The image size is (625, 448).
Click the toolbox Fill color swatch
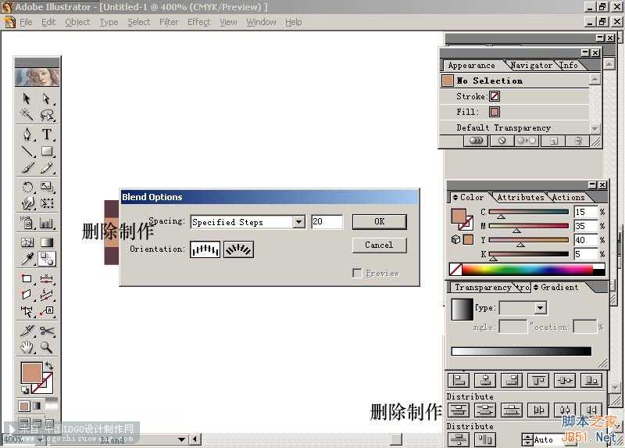click(x=31, y=373)
